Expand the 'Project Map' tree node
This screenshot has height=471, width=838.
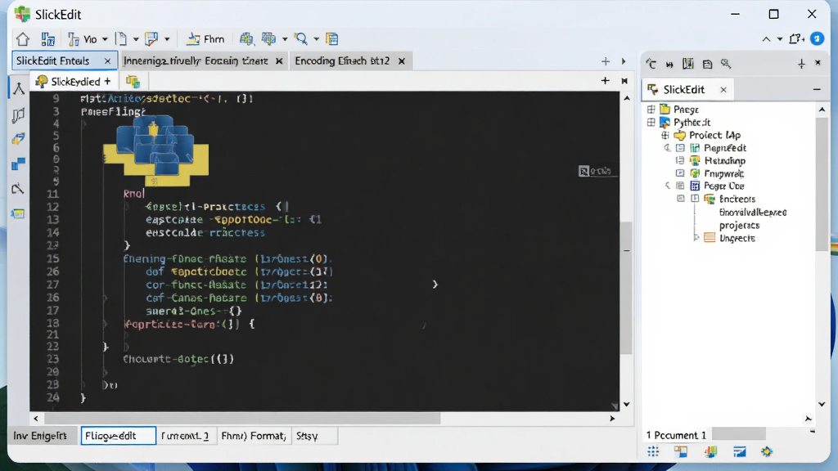665,135
